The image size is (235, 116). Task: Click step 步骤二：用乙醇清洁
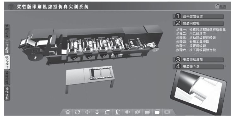click(191, 33)
